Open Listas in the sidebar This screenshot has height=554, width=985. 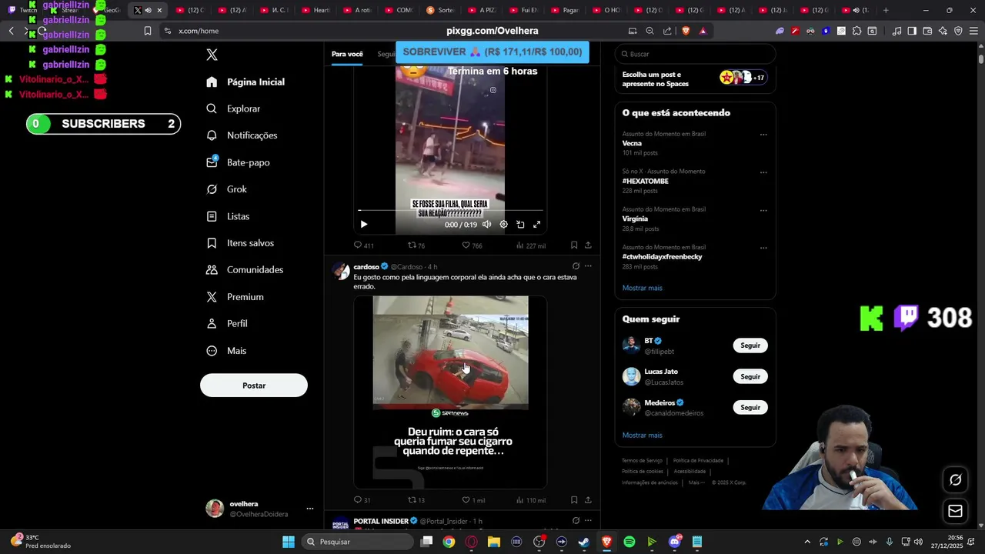tap(228, 216)
